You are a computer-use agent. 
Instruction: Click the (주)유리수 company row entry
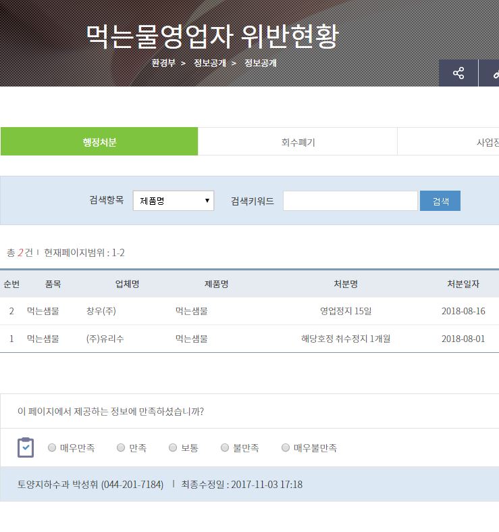105,339
